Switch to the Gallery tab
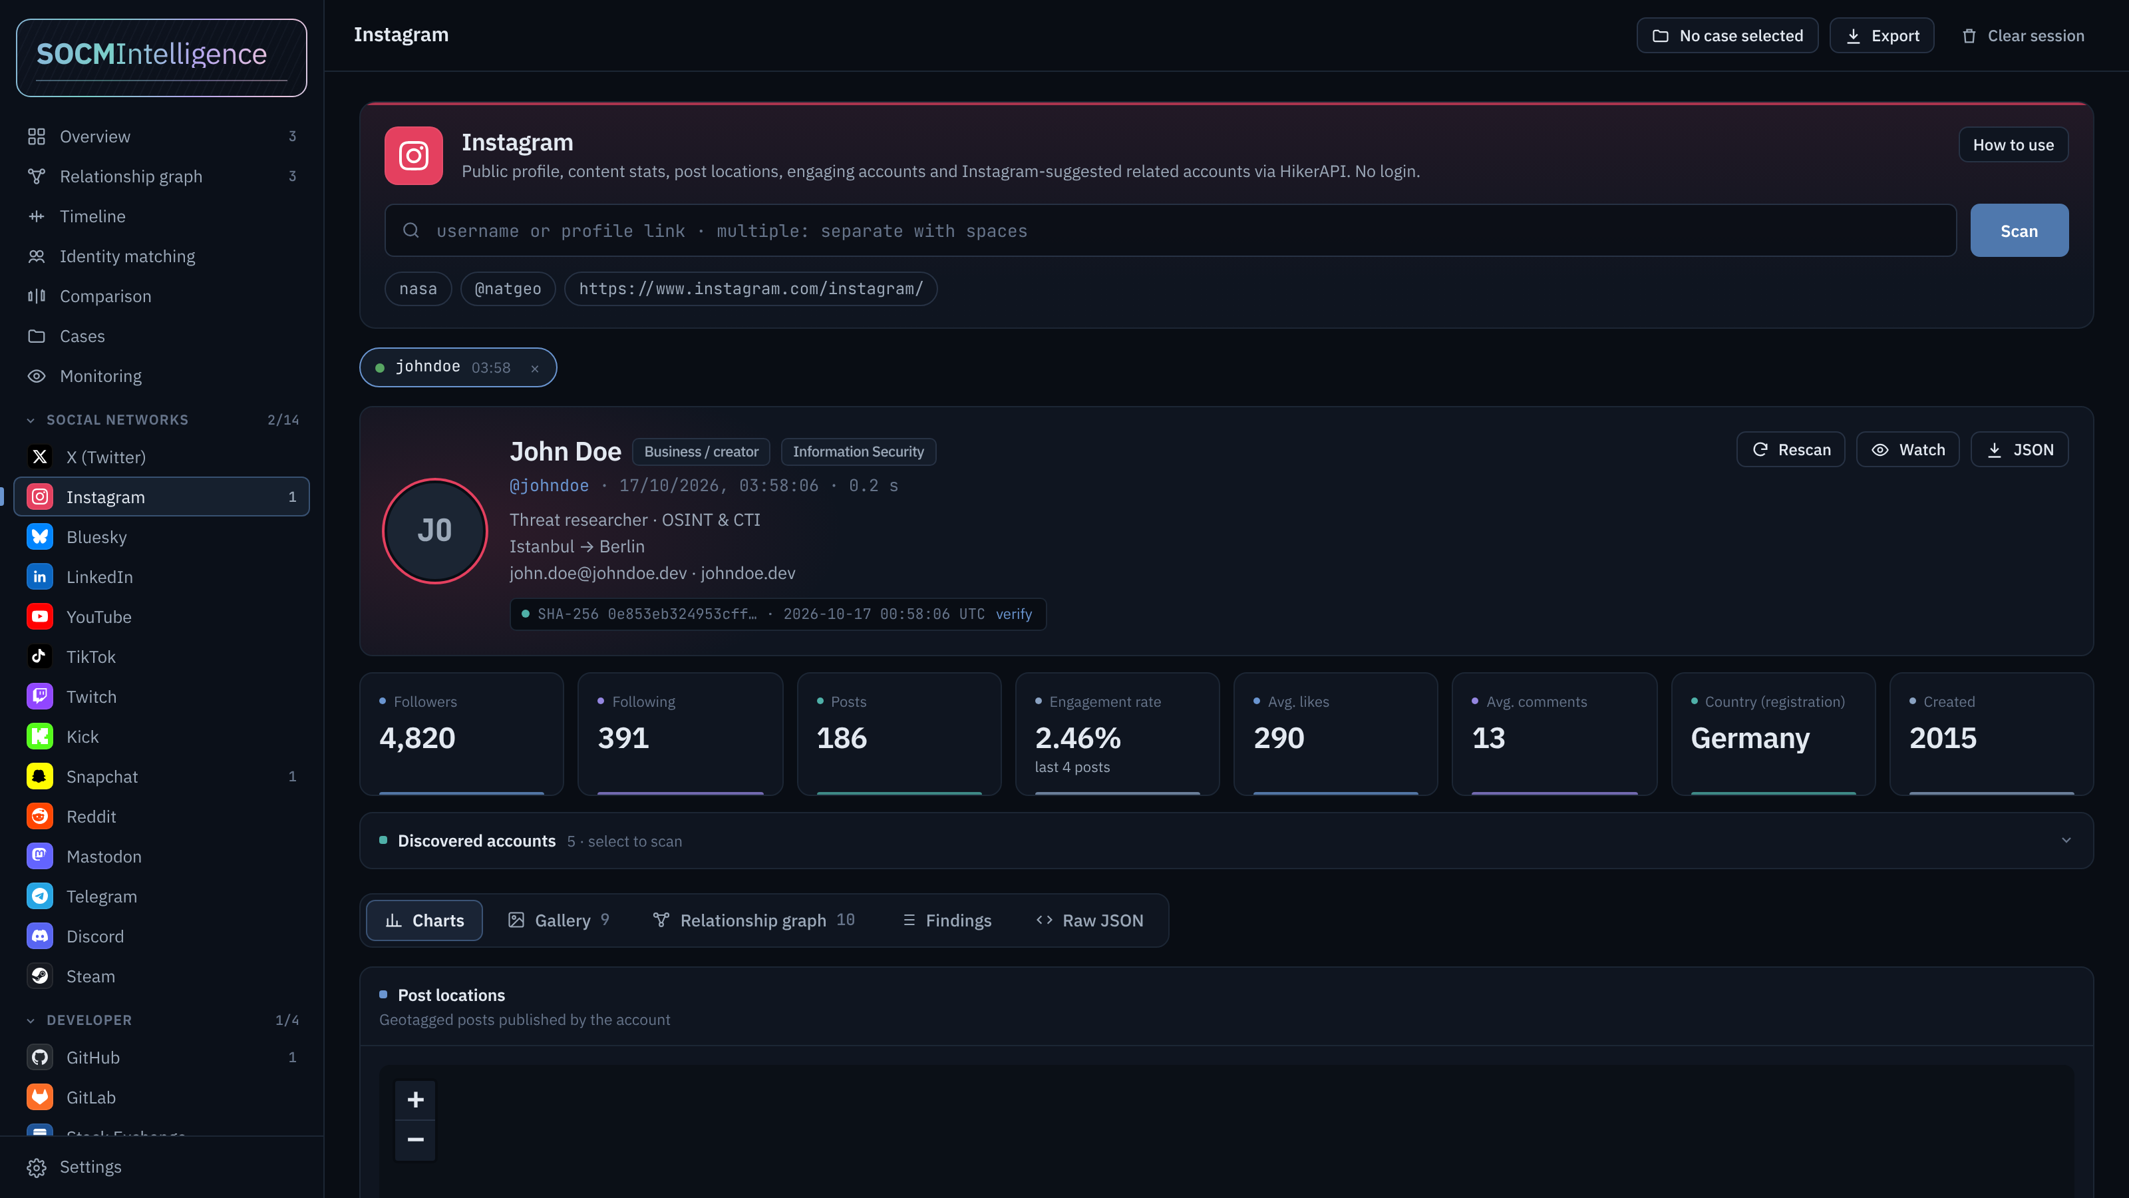 click(559, 920)
